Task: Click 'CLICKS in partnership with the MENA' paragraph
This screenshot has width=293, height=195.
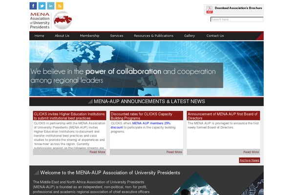Action: 69,136
